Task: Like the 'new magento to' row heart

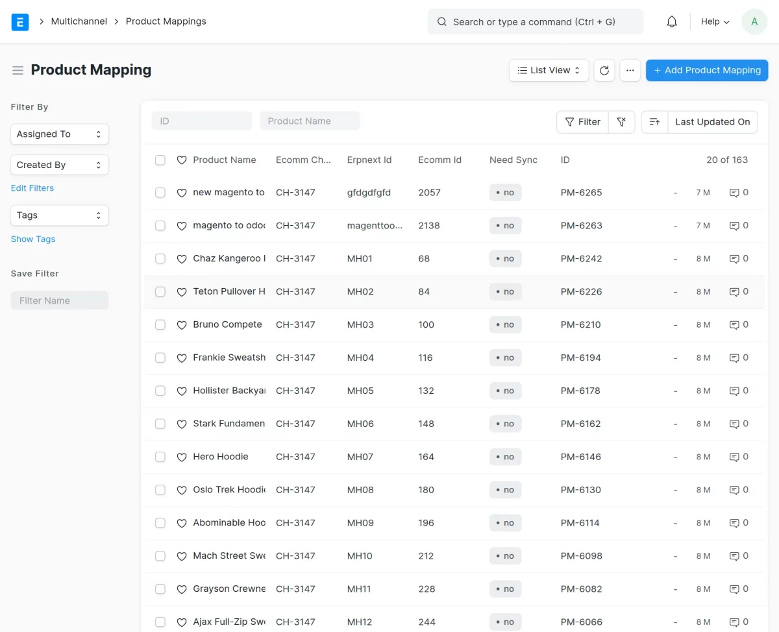Action: (182, 193)
